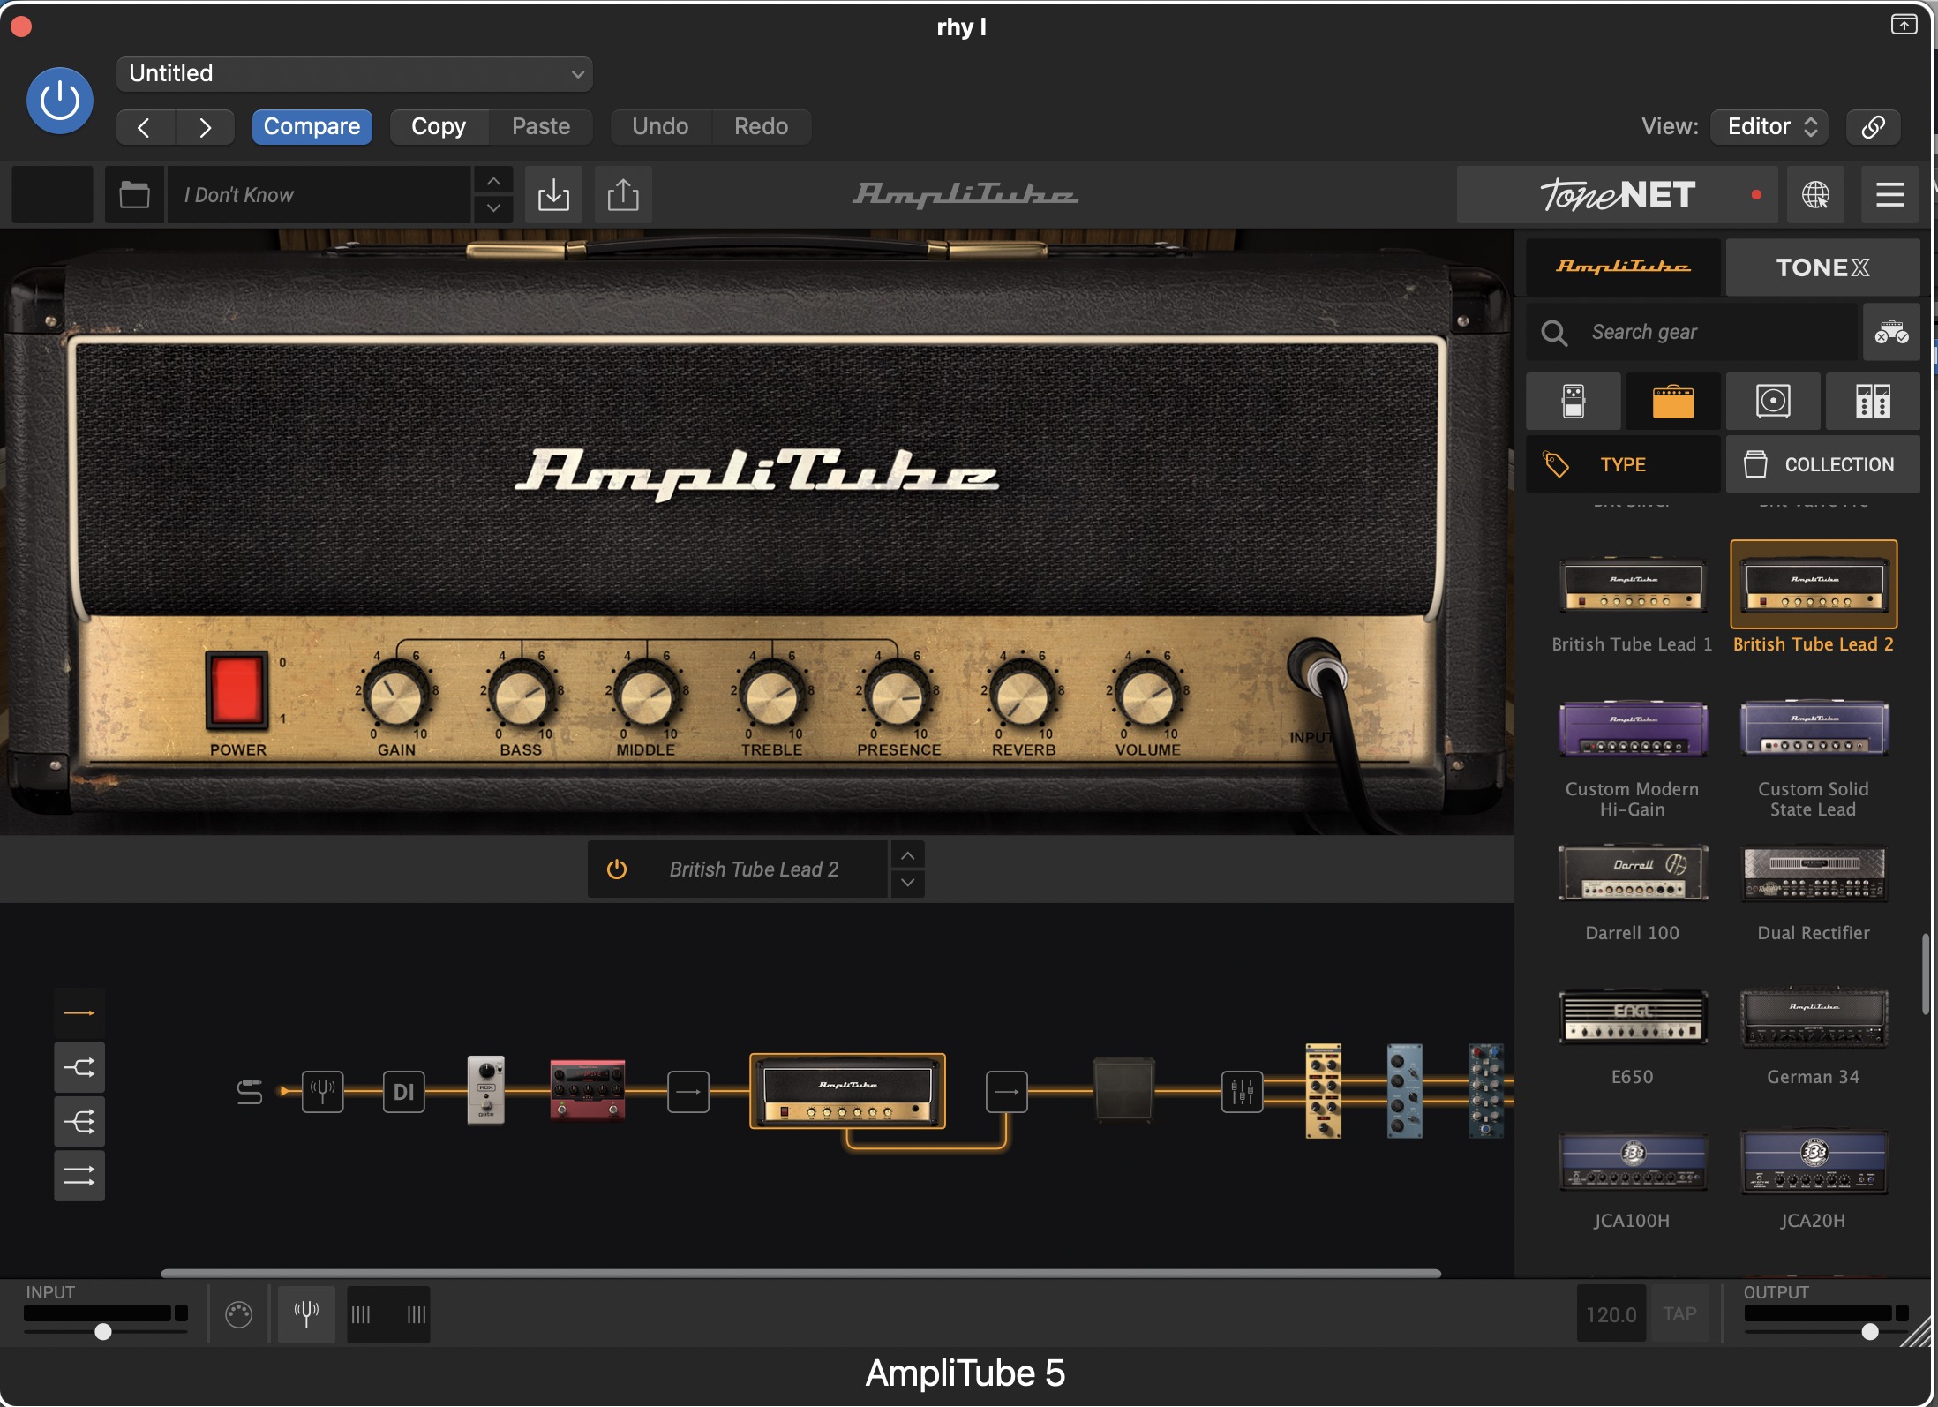The height and width of the screenshot is (1407, 1938).
Task: Switch to the TONEX tab
Action: pyautogui.click(x=1822, y=267)
